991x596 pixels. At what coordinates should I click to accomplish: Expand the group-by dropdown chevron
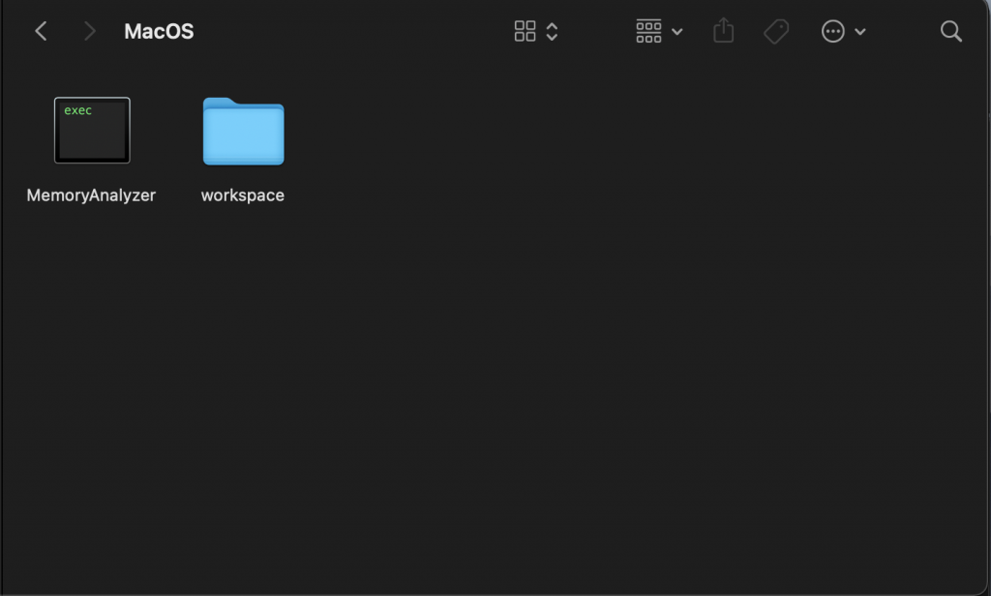[x=676, y=32]
